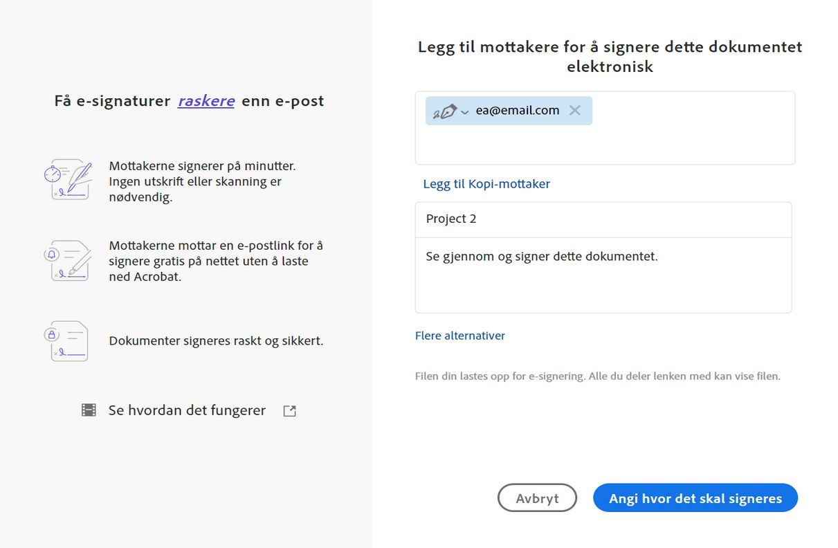The width and height of the screenshot is (838, 548).
Task: Click the padlock secure document icon
Action: point(67,341)
